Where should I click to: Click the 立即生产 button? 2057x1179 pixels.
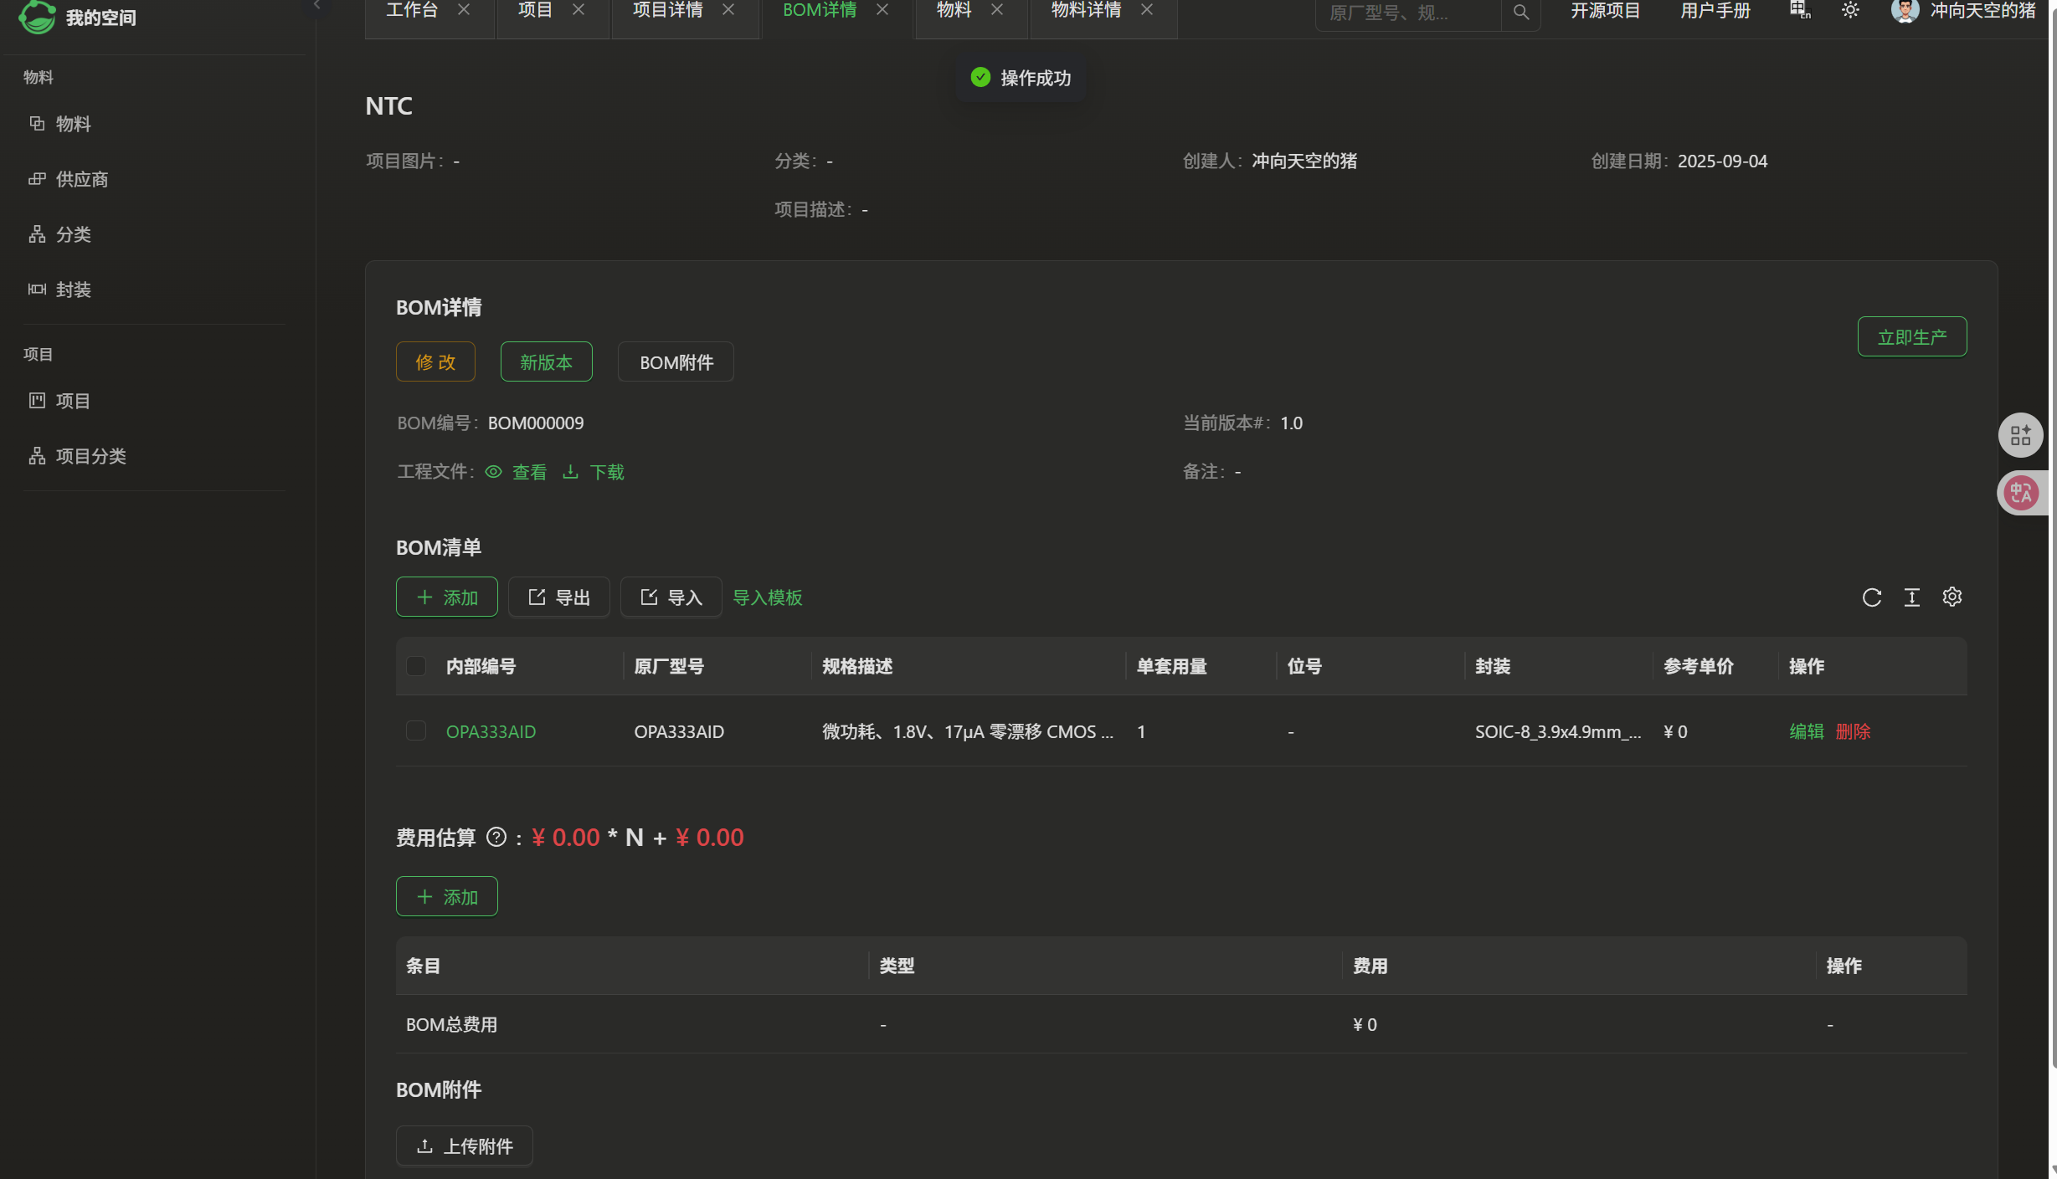click(x=1911, y=337)
